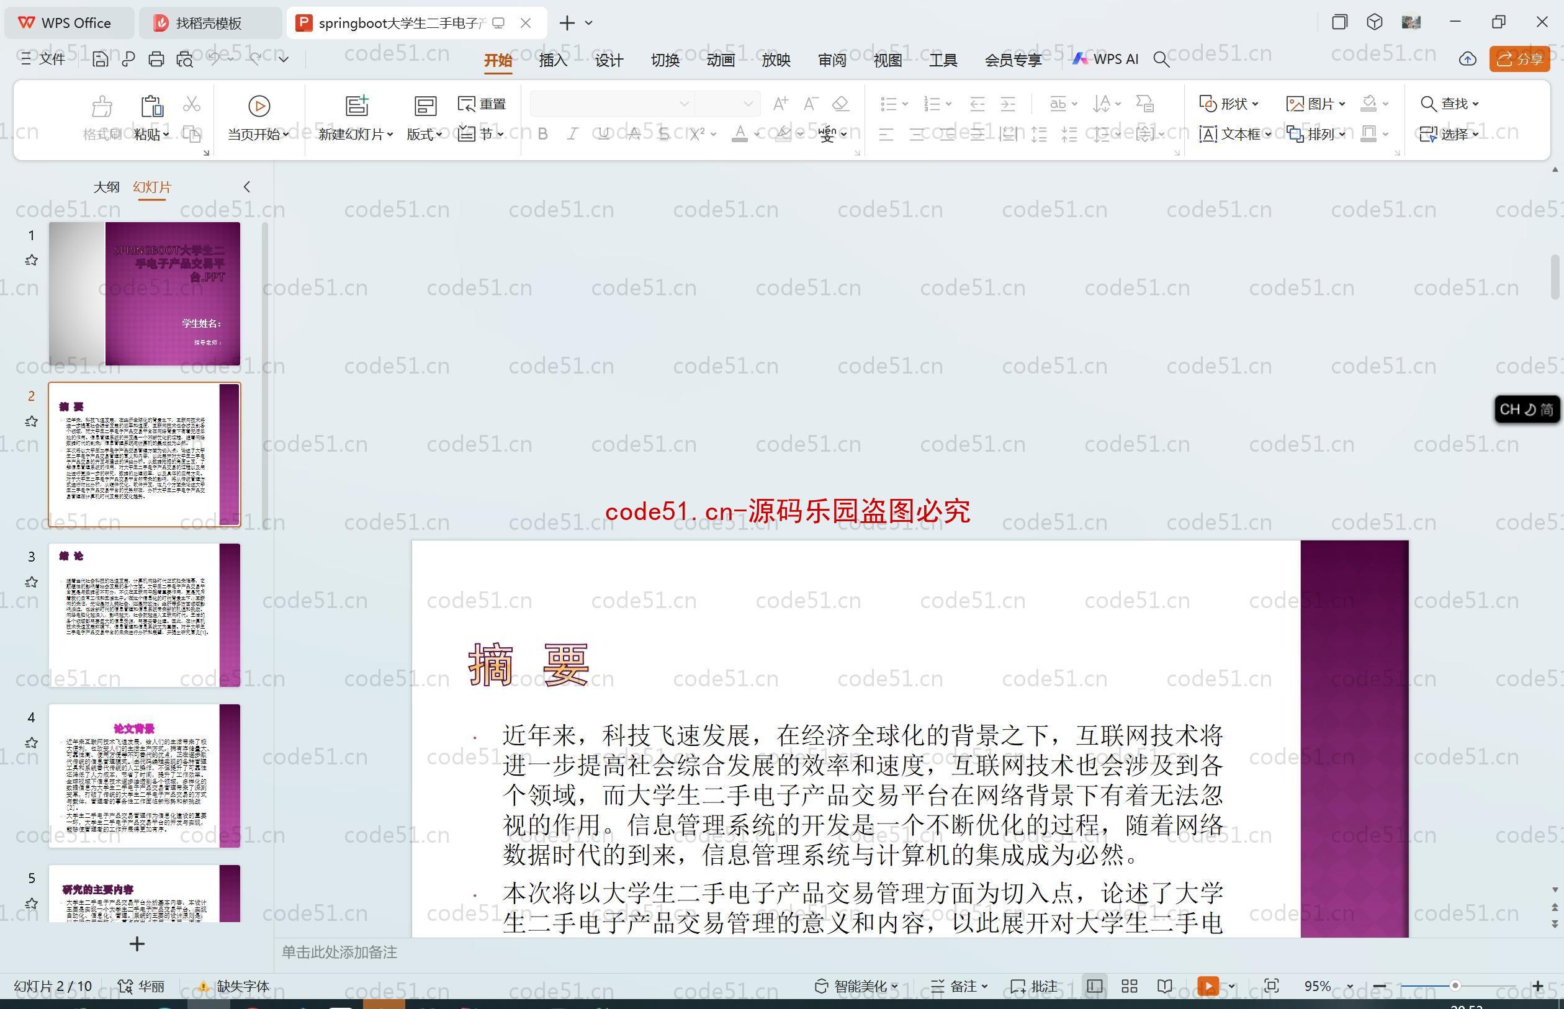Viewport: 1564px width, 1009px height.
Task: Click the cloud upload icon
Action: [1467, 59]
